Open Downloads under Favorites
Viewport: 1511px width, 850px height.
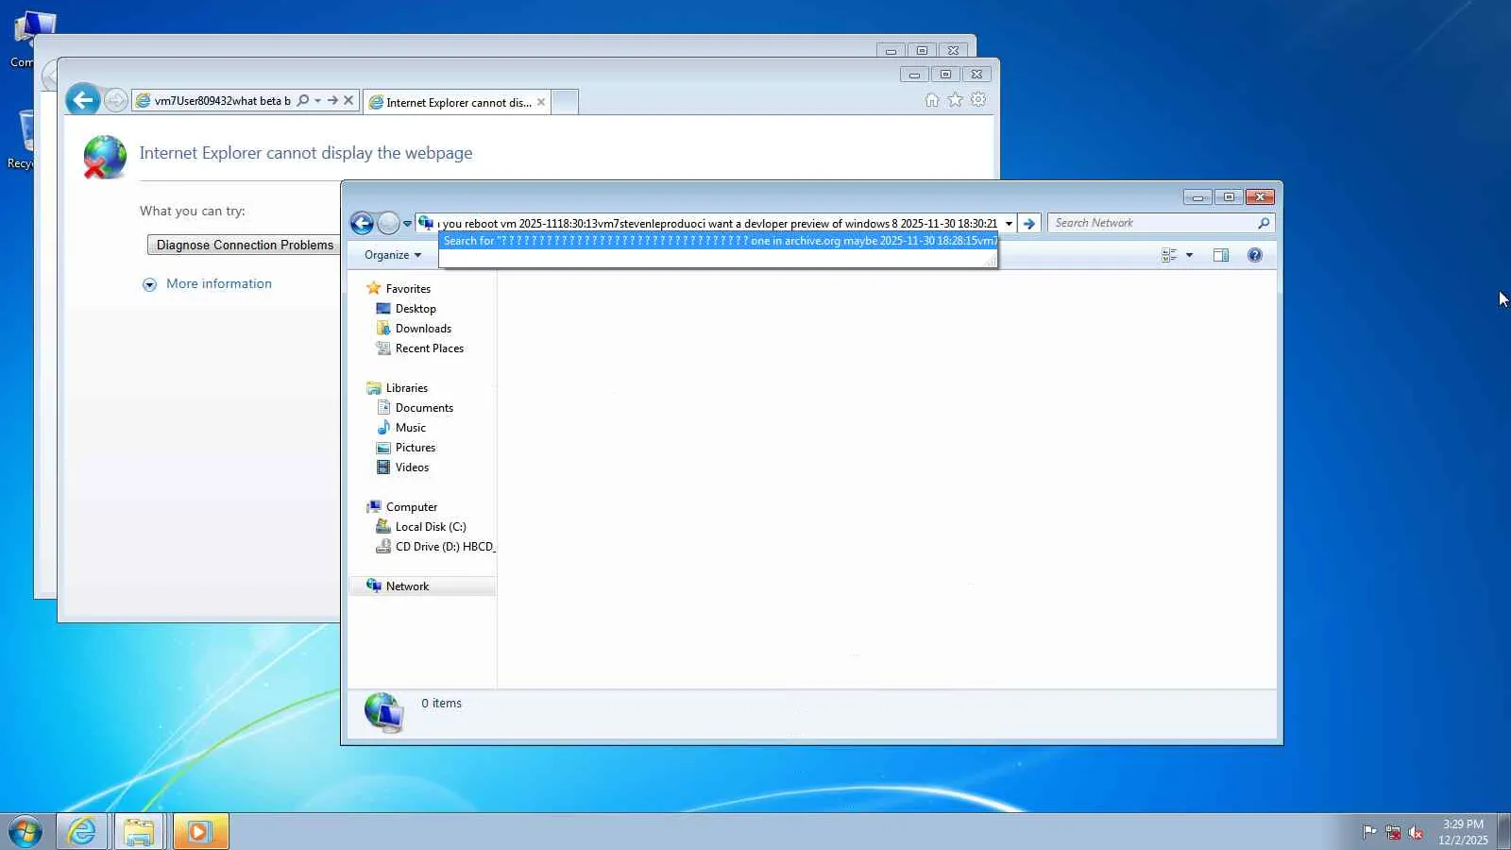(423, 329)
